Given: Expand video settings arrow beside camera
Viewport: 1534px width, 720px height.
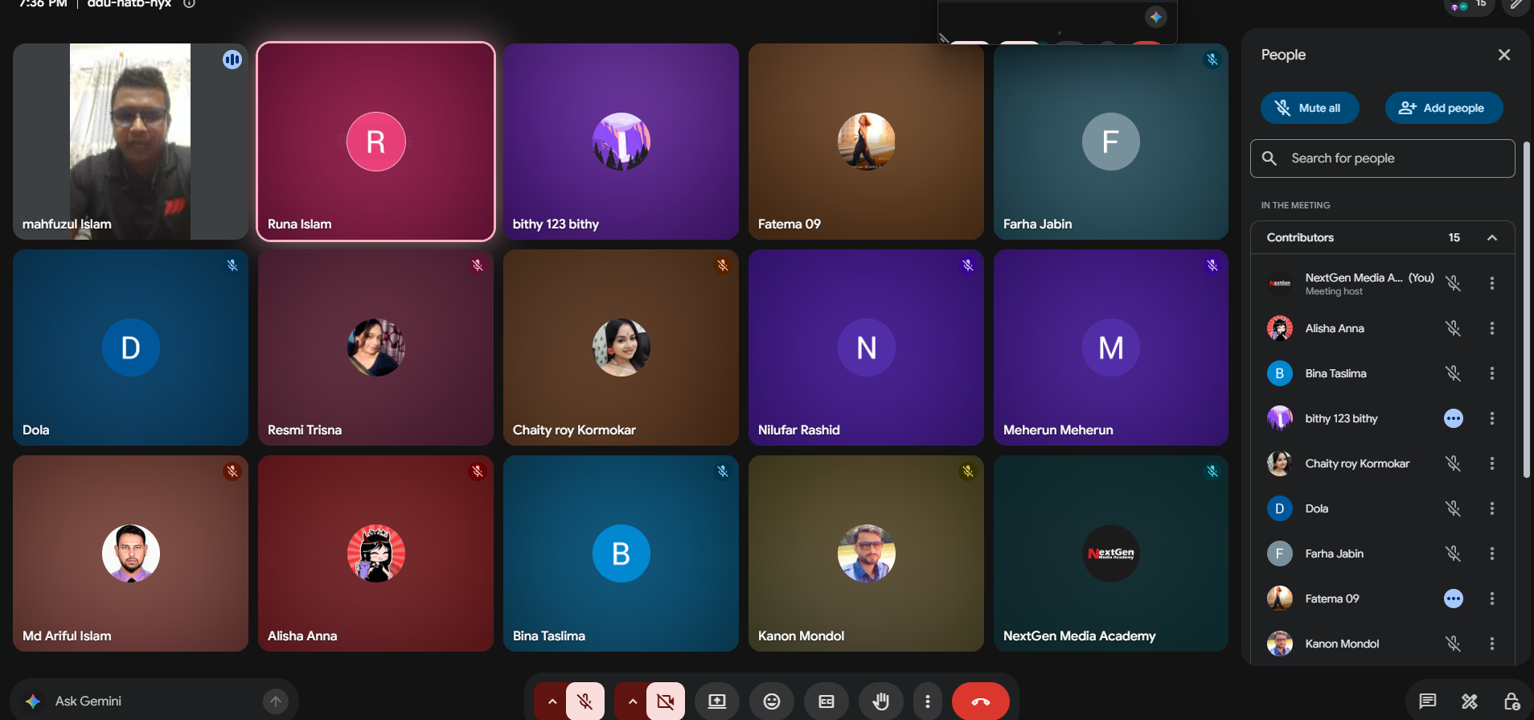Looking at the screenshot, I should tap(633, 701).
